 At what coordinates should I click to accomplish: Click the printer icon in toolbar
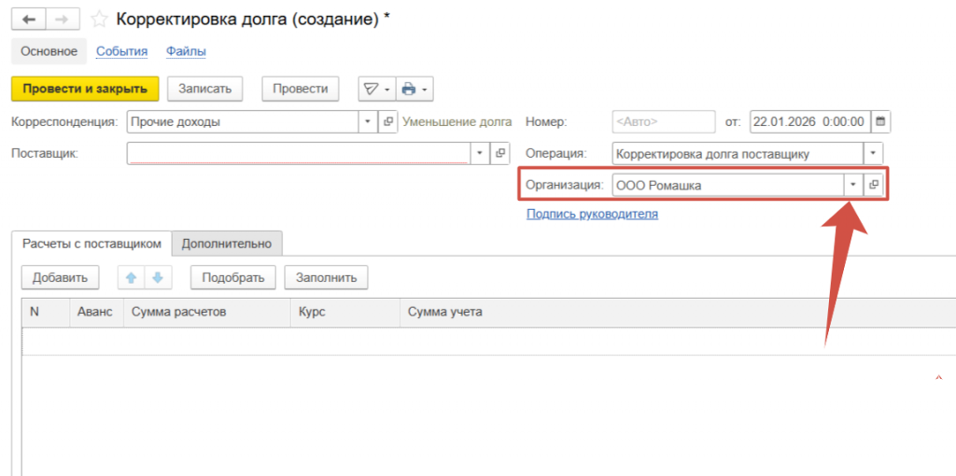click(408, 89)
